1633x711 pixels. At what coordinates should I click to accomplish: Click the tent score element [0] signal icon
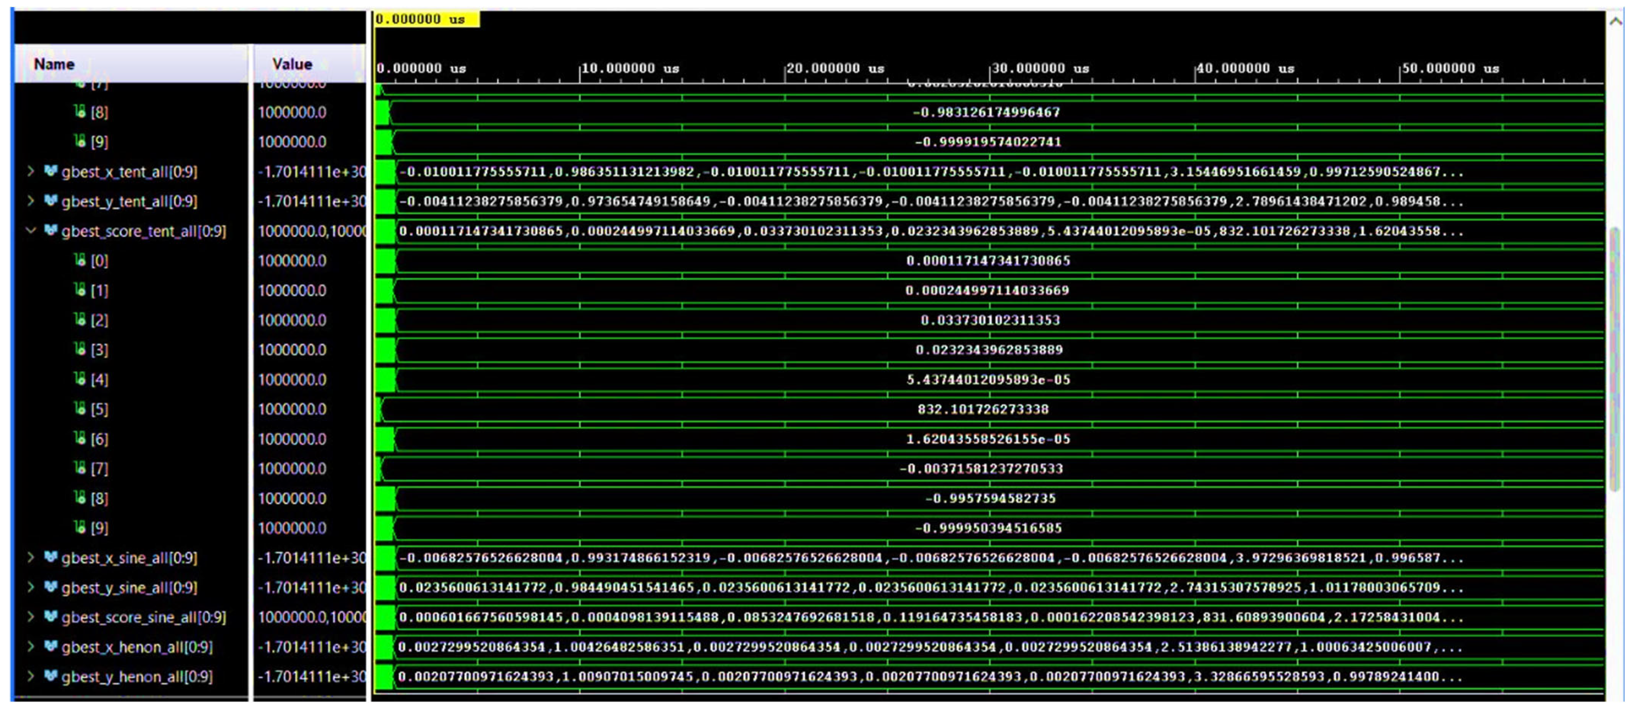(79, 260)
